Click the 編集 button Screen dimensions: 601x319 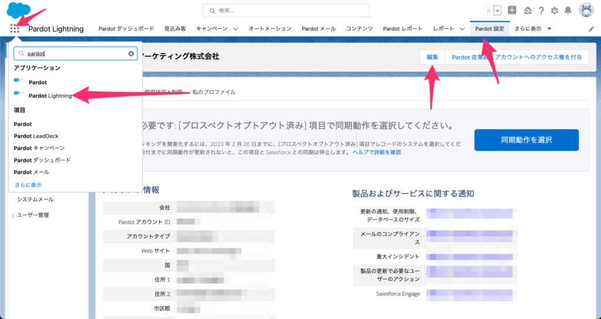(x=433, y=57)
